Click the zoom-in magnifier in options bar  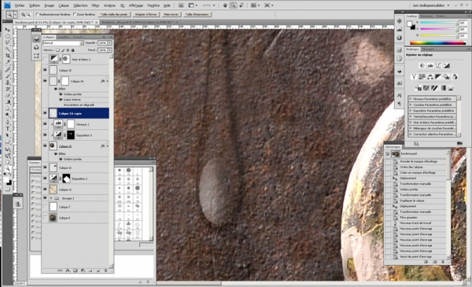pos(23,14)
